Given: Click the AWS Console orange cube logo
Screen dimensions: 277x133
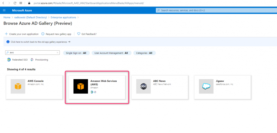Looking at the screenshot, I should tap(18, 86).
